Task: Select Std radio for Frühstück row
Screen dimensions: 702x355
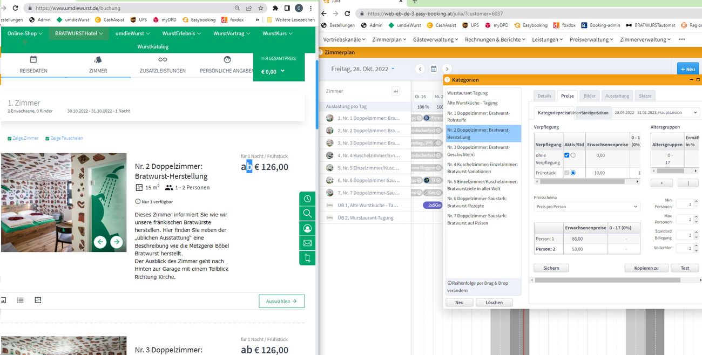Action: (573, 173)
